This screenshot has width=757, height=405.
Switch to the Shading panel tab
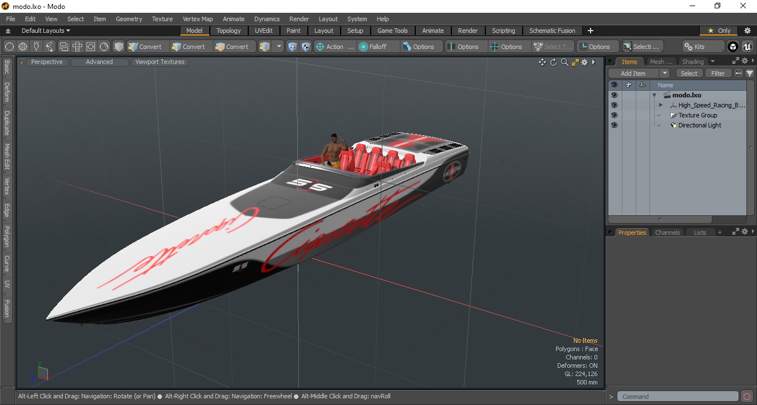tap(693, 62)
